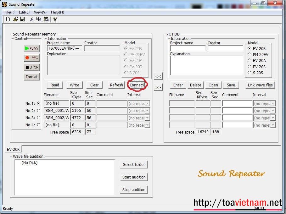The image size is (286, 214).
Task: Click the 6336 free space value
Action: pos(77,132)
